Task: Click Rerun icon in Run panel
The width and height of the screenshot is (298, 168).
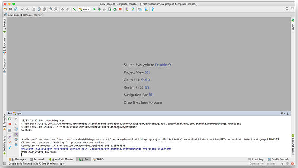Action: [10, 119]
